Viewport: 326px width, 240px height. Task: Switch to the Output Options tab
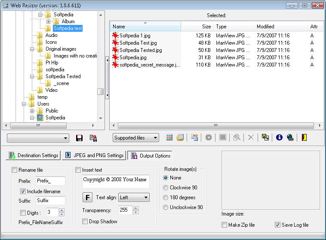[150, 155]
